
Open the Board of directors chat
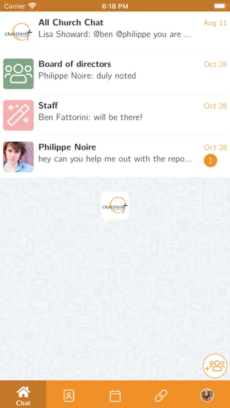click(115, 73)
